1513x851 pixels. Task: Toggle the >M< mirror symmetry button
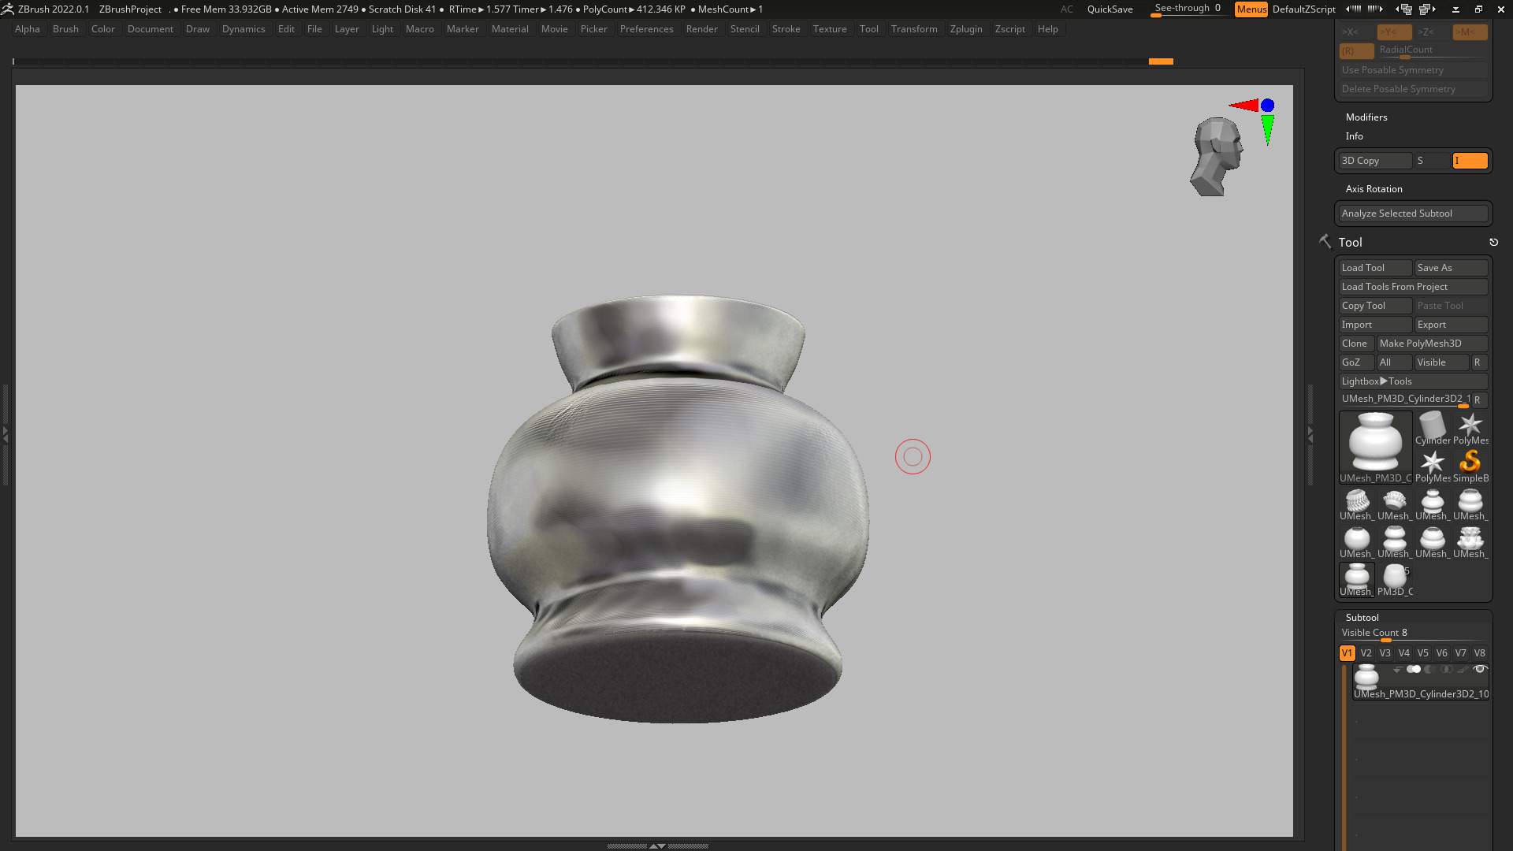pyautogui.click(x=1470, y=32)
